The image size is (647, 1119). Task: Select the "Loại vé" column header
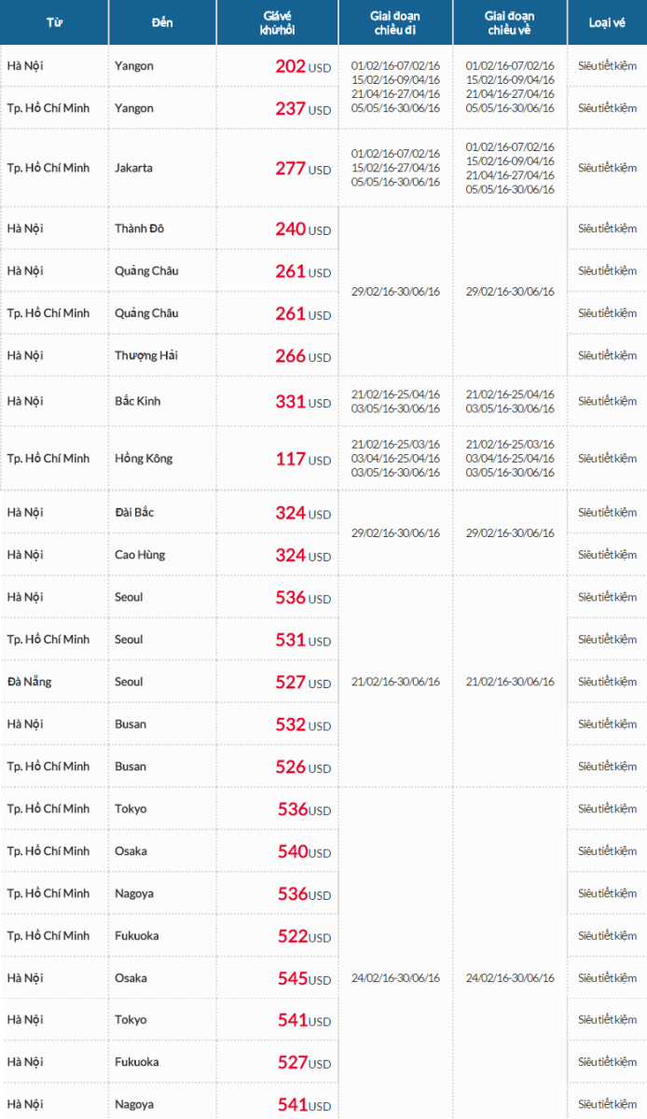pyautogui.click(x=607, y=22)
